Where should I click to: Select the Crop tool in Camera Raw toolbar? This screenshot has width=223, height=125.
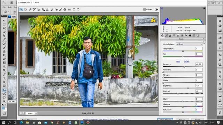[43, 9]
